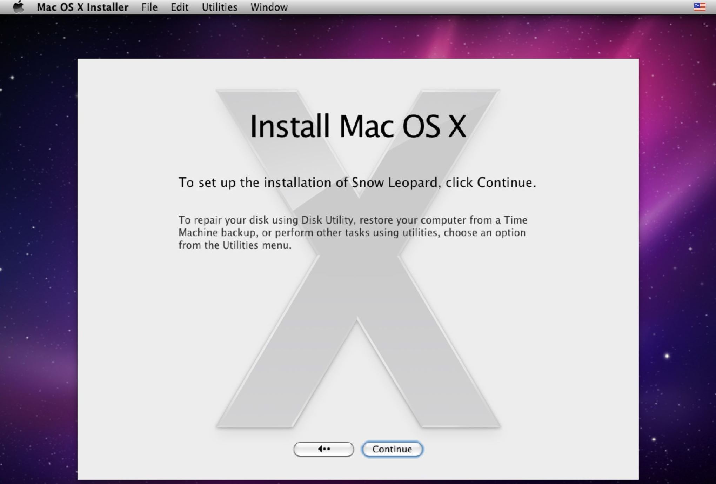
Task: Open the Apple menu
Action: pos(18,7)
